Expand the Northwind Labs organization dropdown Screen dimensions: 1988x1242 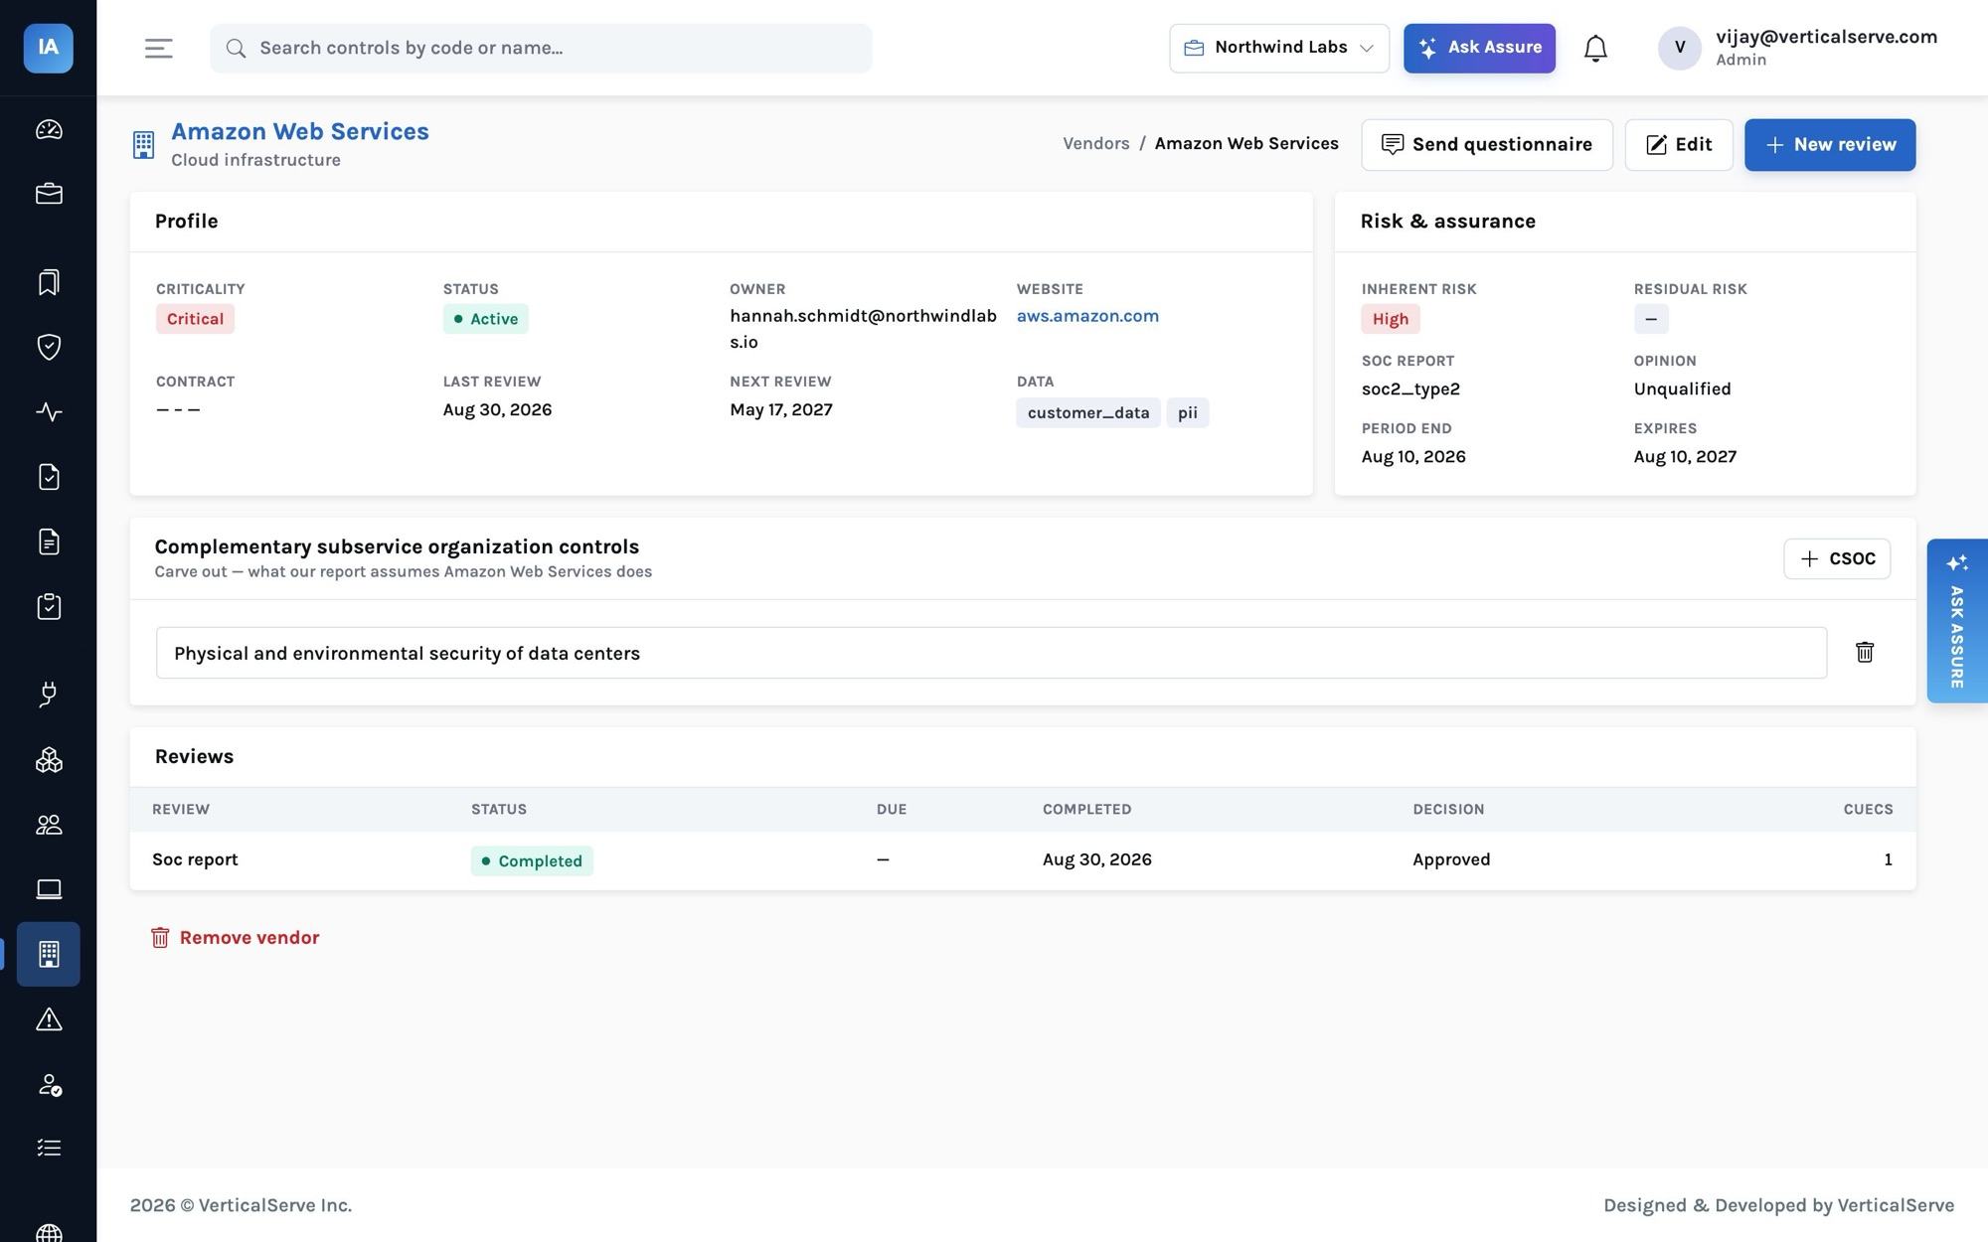1279,48
